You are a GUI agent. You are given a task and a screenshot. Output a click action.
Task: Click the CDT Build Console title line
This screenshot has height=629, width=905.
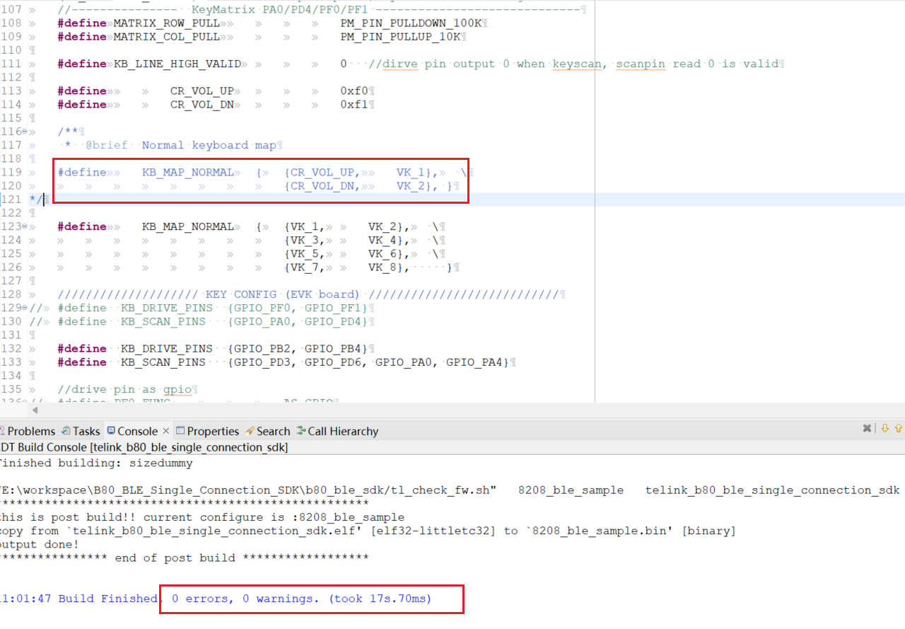144,447
